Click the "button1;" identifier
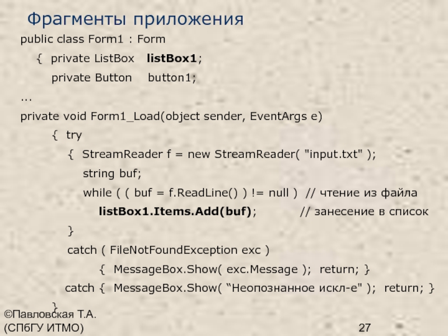This screenshot has height=336, width=448. point(172,77)
